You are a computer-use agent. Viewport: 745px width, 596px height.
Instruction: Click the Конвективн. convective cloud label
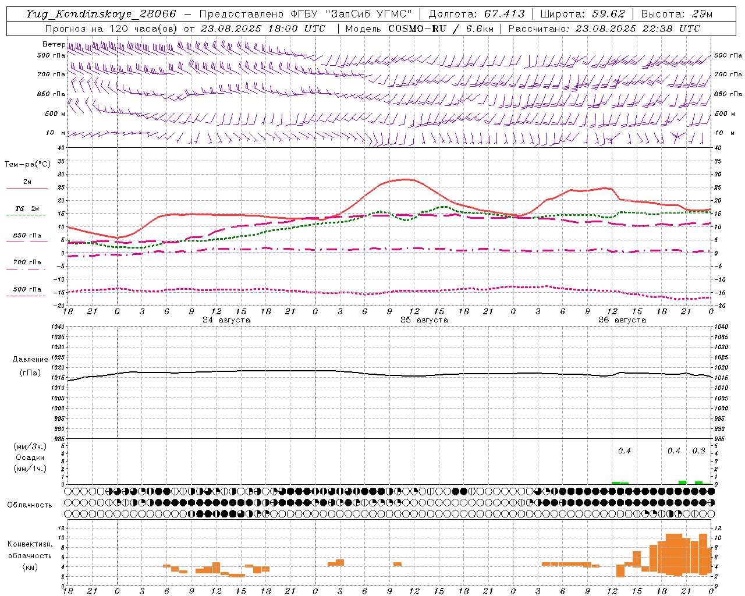30,544
